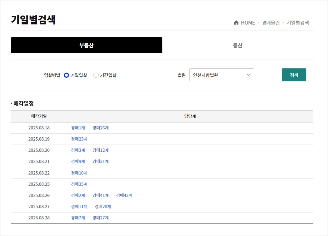This screenshot has height=236, width=328.
Task: Select the 기간입찰 radio button
Action: (x=96, y=75)
